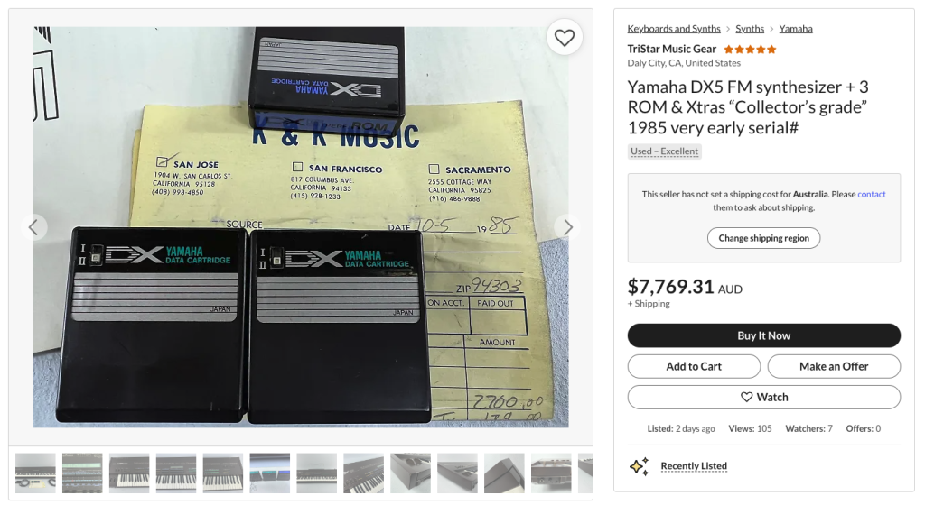Favorite the listing with the heart icon on the photo
Viewport: 925px width, 514px height.
point(564,38)
